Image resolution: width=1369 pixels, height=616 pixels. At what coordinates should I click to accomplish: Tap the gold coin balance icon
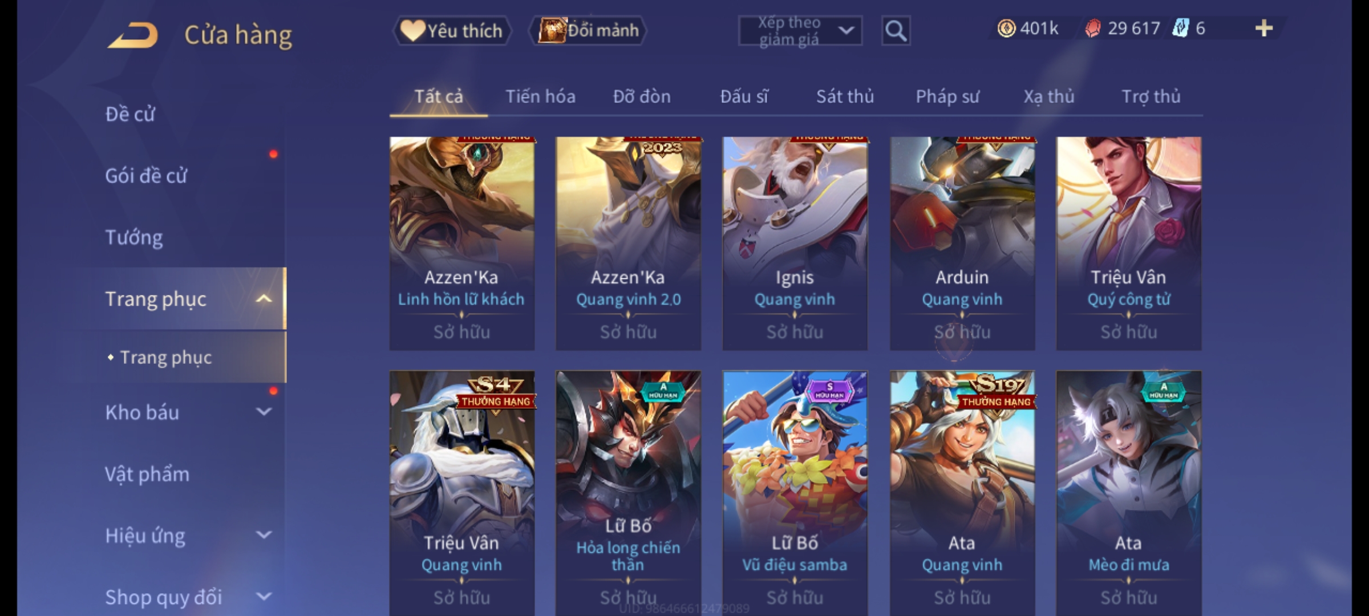pos(1006,29)
